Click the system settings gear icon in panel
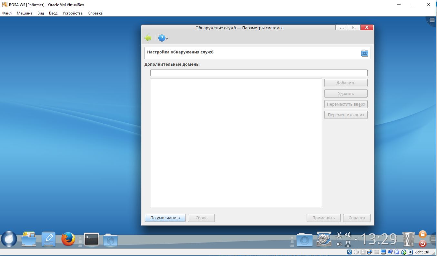Image resolution: width=437 pixels, height=256 pixels. pyautogui.click(x=323, y=239)
